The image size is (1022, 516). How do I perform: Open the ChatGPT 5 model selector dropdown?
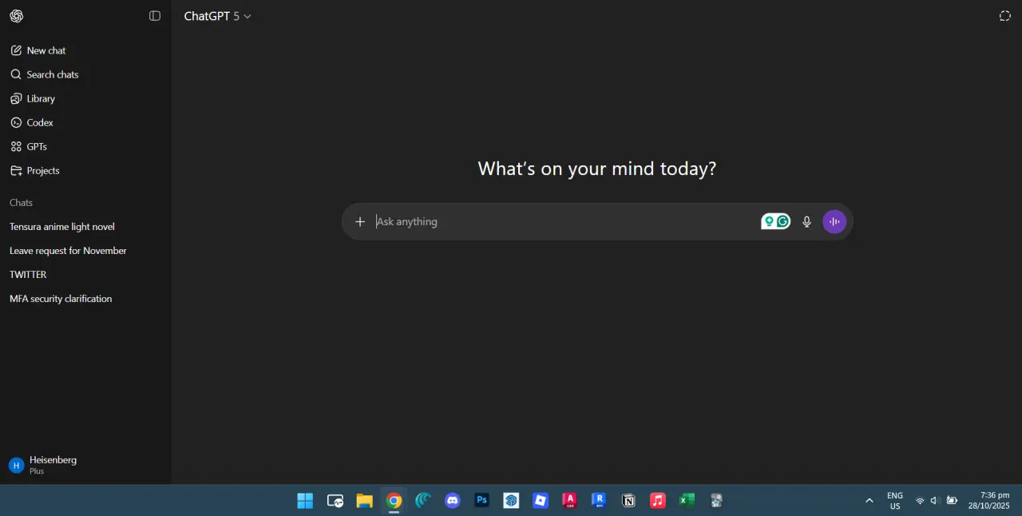pyautogui.click(x=217, y=16)
